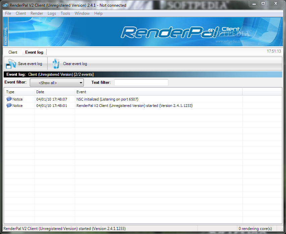Viewport: 286px width, 234px height.
Task: Select the date 04/01/10 17:48:01 cell
Action: (x=52, y=106)
